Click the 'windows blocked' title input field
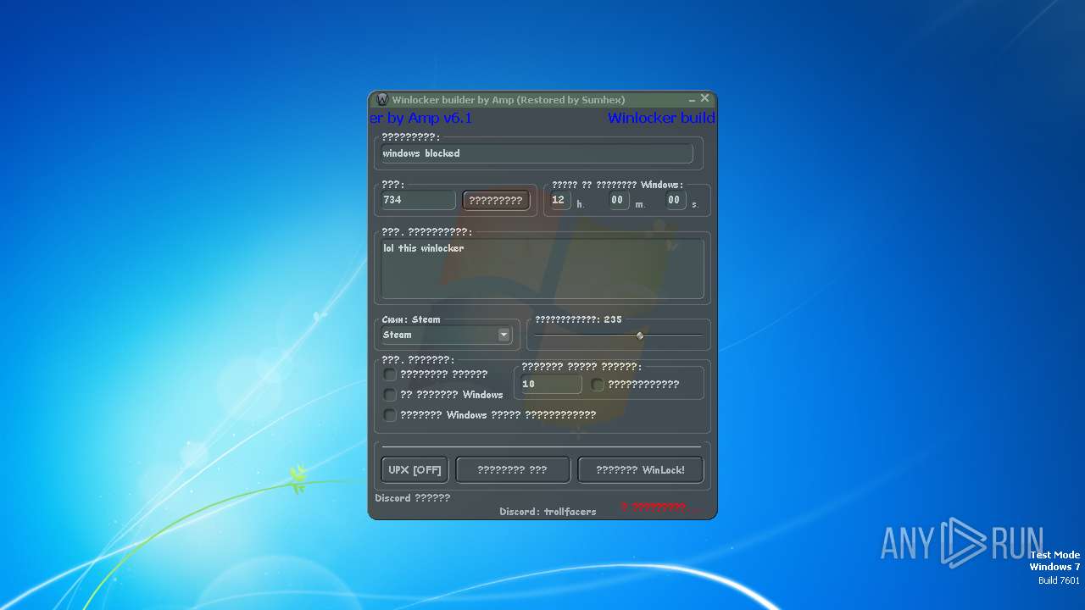Viewport: 1085px width, 610px height. 536,153
